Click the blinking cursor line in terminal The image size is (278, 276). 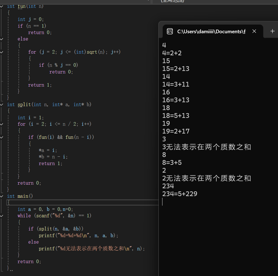point(162,202)
